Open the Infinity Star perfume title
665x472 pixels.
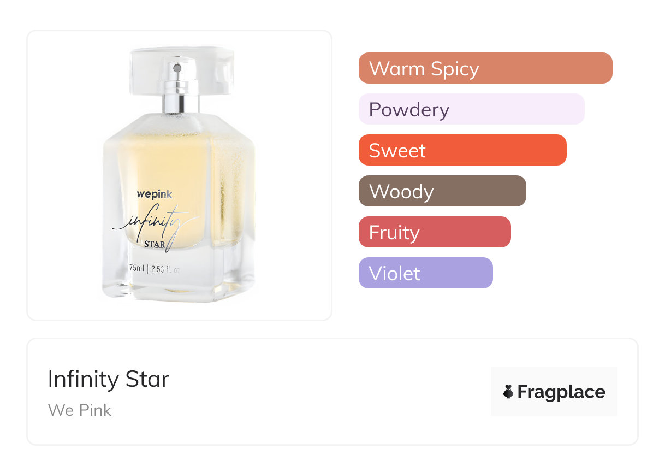coord(109,379)
